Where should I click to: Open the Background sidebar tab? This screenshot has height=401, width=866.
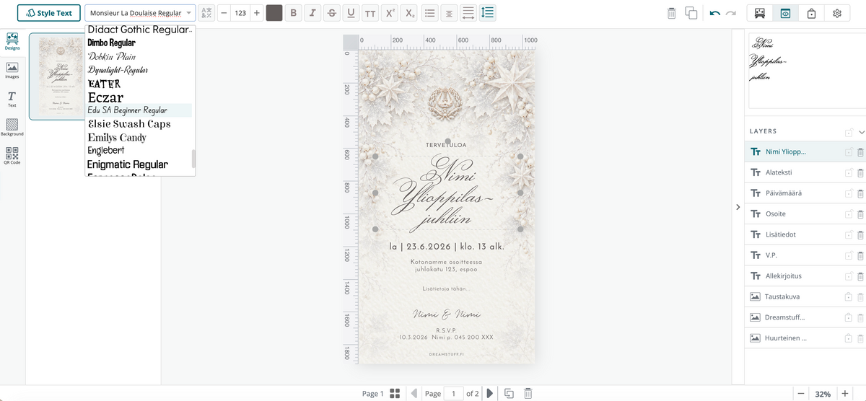click(12, 128)
